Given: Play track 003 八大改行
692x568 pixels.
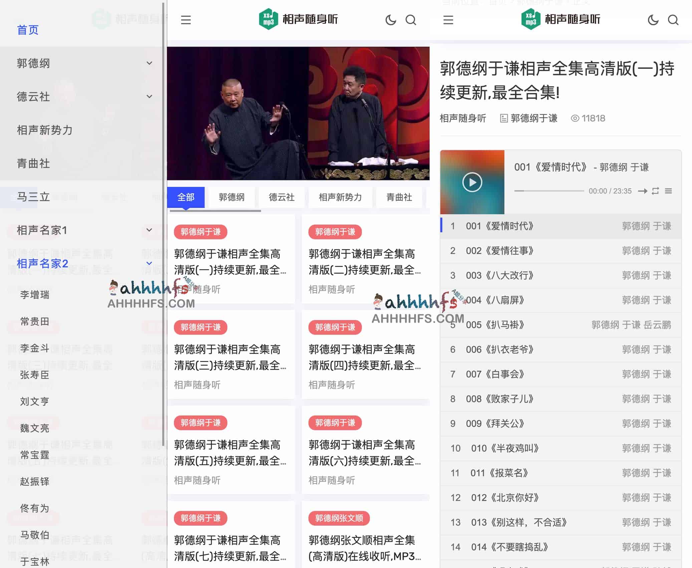Looking at the screenshot, I should (x=561, y=276).
